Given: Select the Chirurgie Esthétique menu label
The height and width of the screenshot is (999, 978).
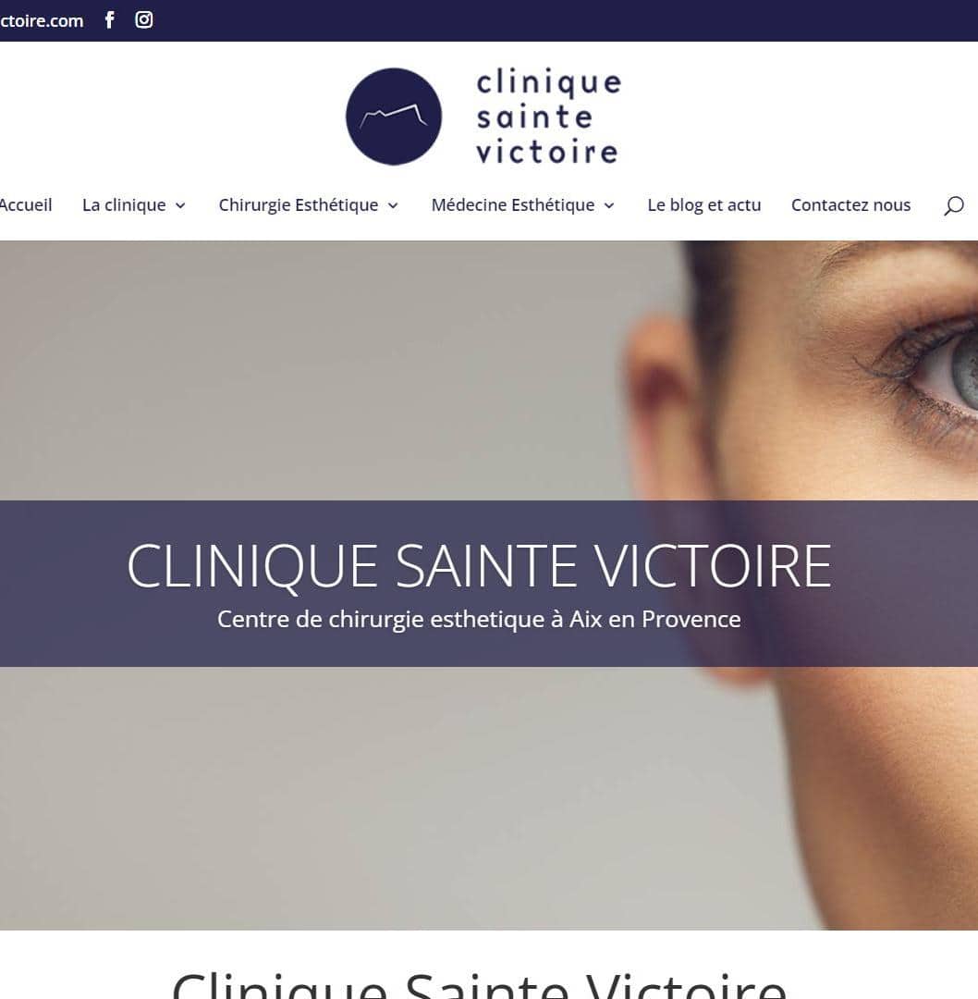Looking at the screenshot, I should pyautogui.click(x=298, y=205).
